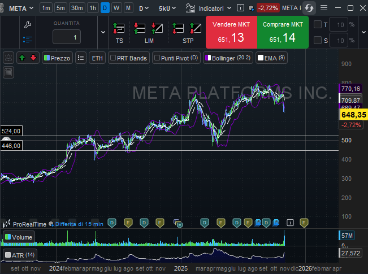Enable the Punti Pivot checkbox
368x274 pixels.
pyautogui.click(x=157, y=58)
